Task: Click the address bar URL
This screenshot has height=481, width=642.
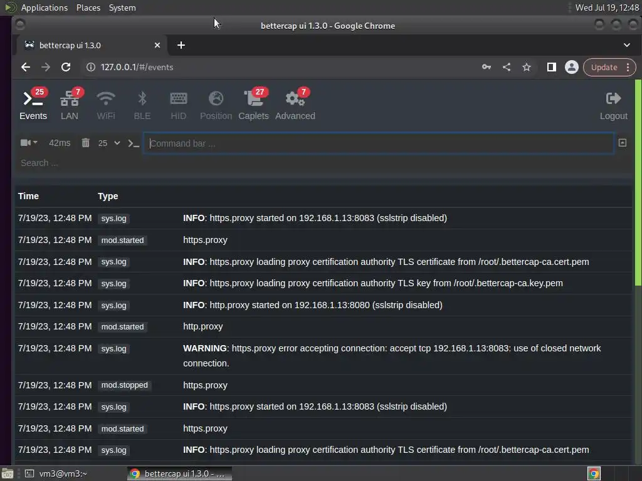Action: pyautogui.click(x=137, y=67)
